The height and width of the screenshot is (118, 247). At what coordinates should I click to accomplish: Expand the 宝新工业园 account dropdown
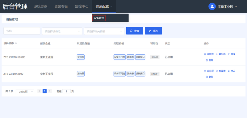tap(227, 6)
